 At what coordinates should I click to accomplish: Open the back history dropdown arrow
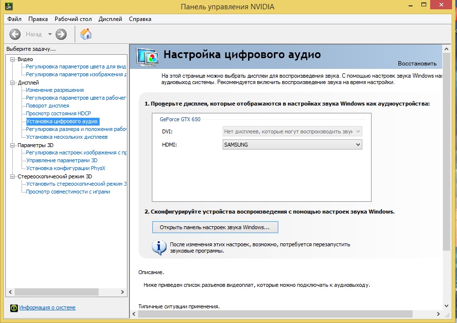tap(50, 34)
